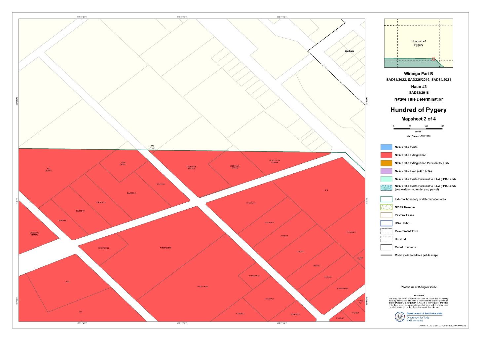Viewport: 481px width, 340px height.
Task: Click the 'Hundred of Pygery' inset label
Action: tap(418, 43)
